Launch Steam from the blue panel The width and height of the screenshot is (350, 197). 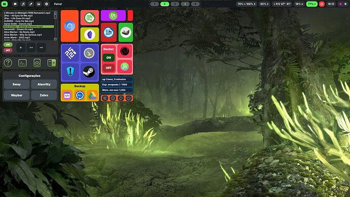coord(89,72)
